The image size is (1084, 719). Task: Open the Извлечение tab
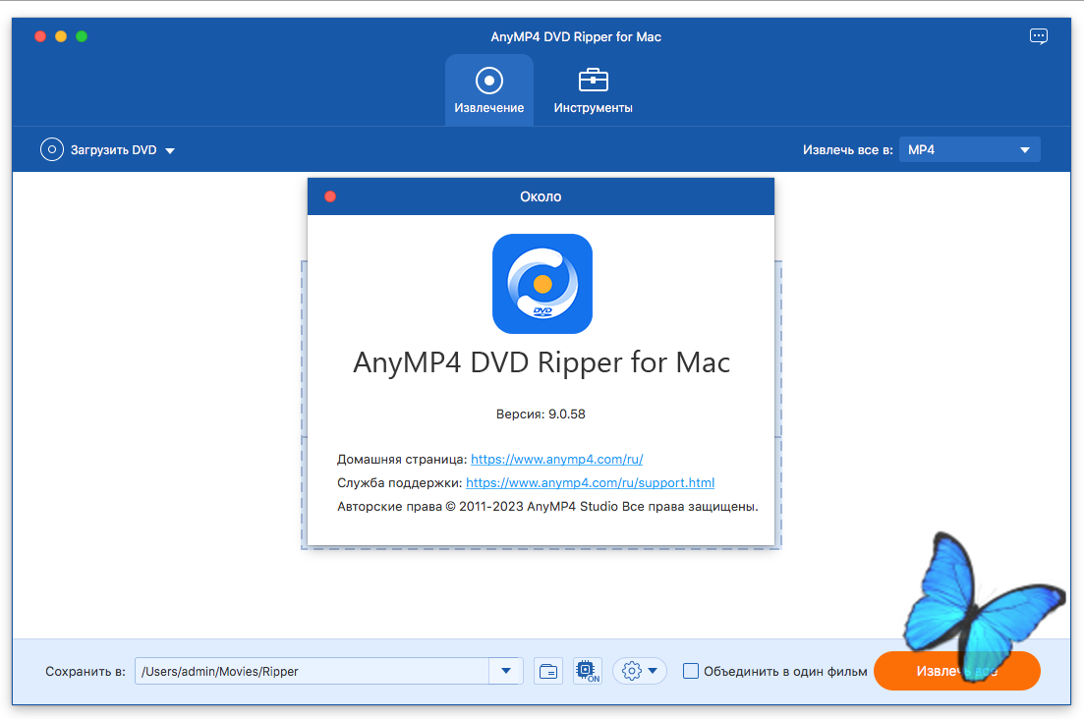488,89
